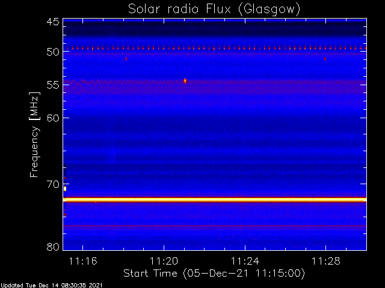
Task: Click the red spot at 51 MHz near 11:18
Action: (126, 59)
